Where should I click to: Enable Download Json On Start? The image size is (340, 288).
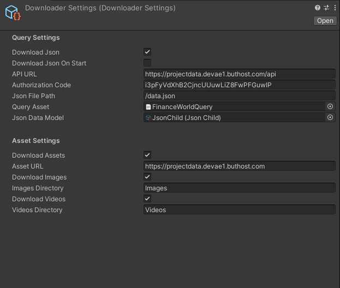point(147,63)
